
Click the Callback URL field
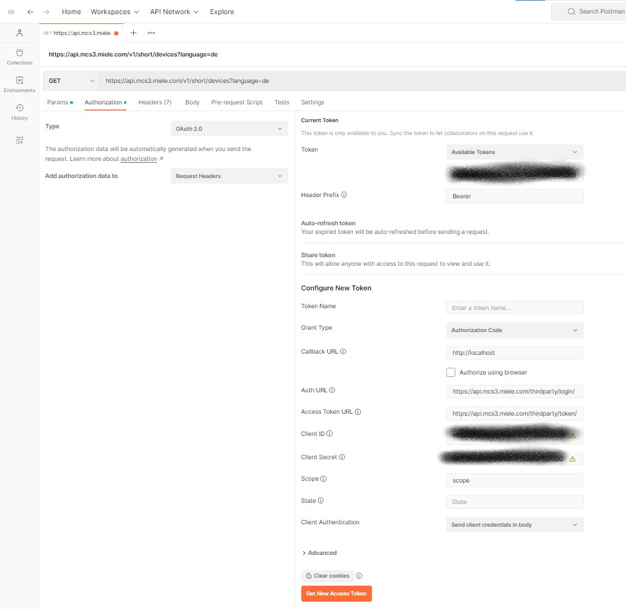click(515, 352)
